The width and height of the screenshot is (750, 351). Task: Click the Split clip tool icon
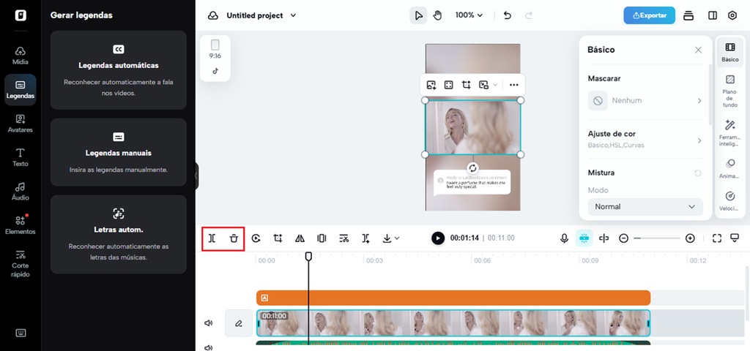coord(212,238)
